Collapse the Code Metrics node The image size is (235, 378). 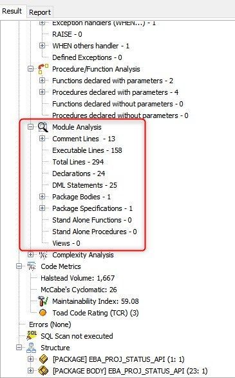click(x=19, y=266)
